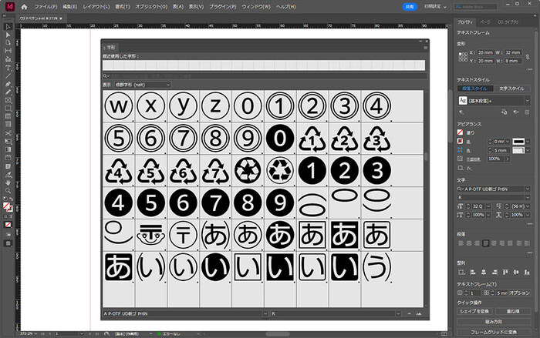Open the 修飾字形 (nalt) display dropdown
The image size is (540, 338).
pos(143,84)
